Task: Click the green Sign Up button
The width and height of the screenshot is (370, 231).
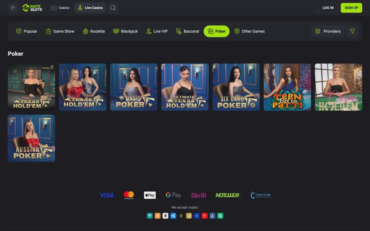Action: (351, 8)
